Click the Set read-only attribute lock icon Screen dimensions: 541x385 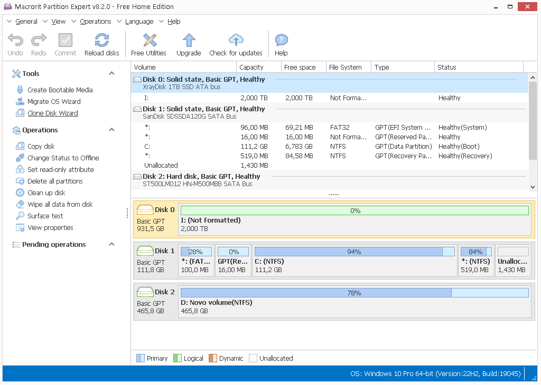click(x=20, y=169)
